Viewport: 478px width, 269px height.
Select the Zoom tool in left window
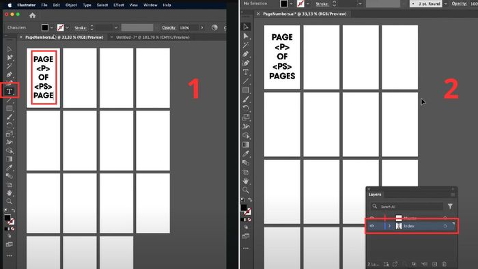point(10,201)
